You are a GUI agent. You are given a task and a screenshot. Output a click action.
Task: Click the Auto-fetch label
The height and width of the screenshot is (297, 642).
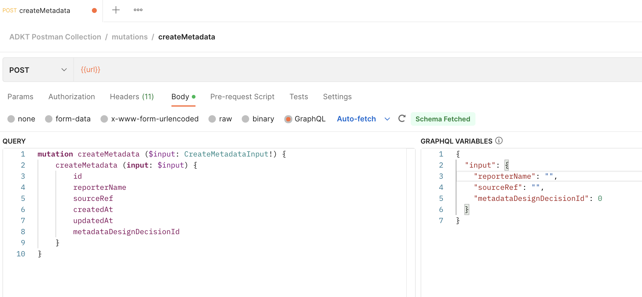(x=356, y=119)
